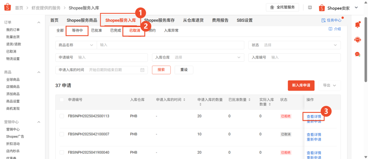The height and width of the screenshot is (159, 368).
Task: Switch to the 首页 tab
Action: (x=54, y=20)
